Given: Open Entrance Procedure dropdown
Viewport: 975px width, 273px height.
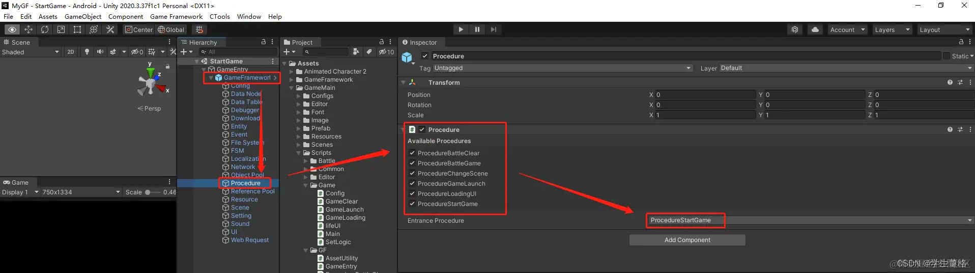Looking at the screenshot, I should coord(810,220).
